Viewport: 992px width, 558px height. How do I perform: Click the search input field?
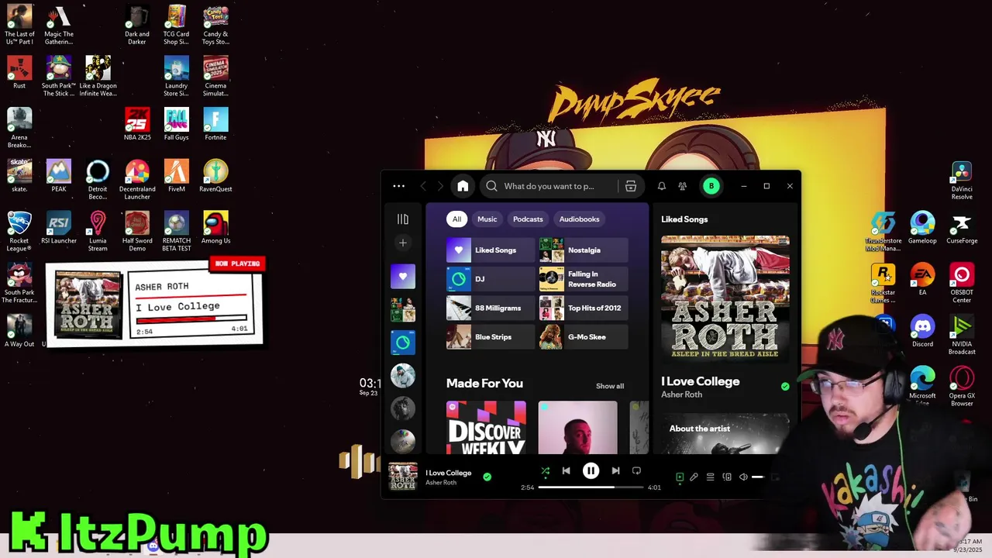coord(549,186)
